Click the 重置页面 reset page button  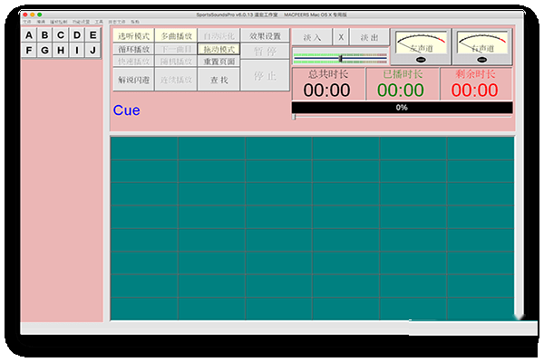[219, 62]
